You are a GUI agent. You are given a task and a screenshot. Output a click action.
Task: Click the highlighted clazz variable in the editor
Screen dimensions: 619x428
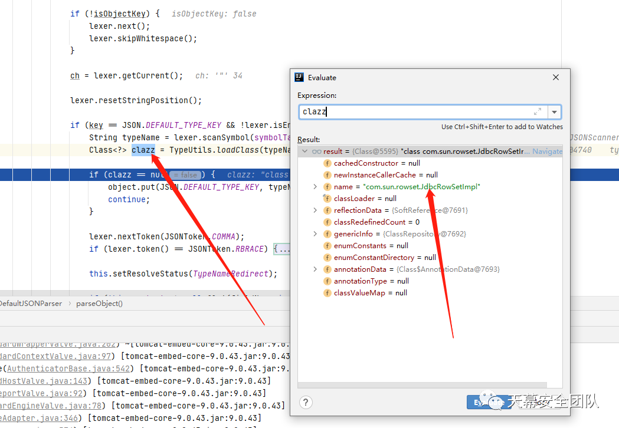click(143, 150)
